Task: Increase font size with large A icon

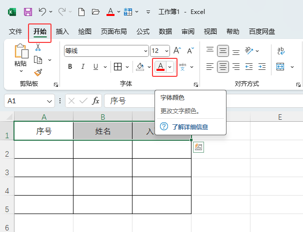Action: 177,51
